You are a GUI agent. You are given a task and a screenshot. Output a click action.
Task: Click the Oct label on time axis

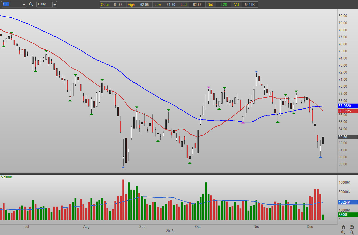pos(198,227)
